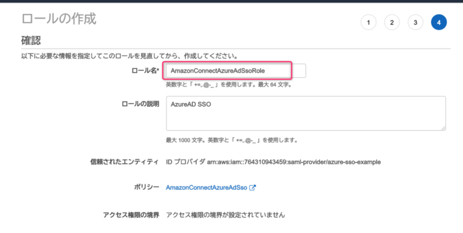Viewport: 463px width, 233px height.
Task: Click the アクセス権限の境界 label
Action: (x=131, y=215)
